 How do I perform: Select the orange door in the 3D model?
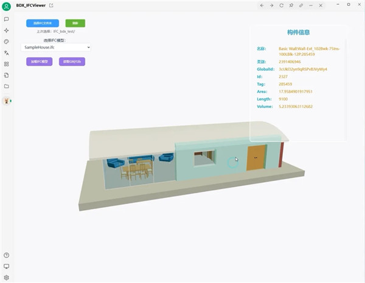pyautogui.click(x=255, y=157)
